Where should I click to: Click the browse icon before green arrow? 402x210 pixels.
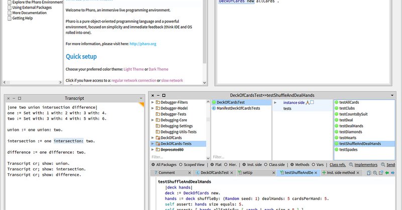point(381,172)
